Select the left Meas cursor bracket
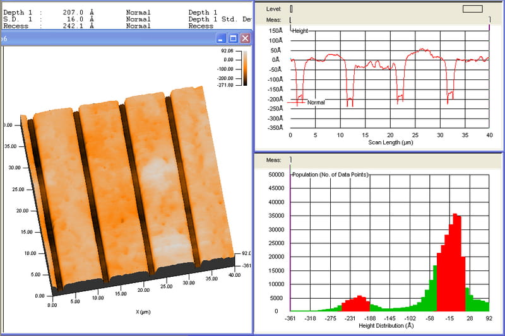Image resolution: width=505 pixels, height=336 pixels. [x=290, y=20]
